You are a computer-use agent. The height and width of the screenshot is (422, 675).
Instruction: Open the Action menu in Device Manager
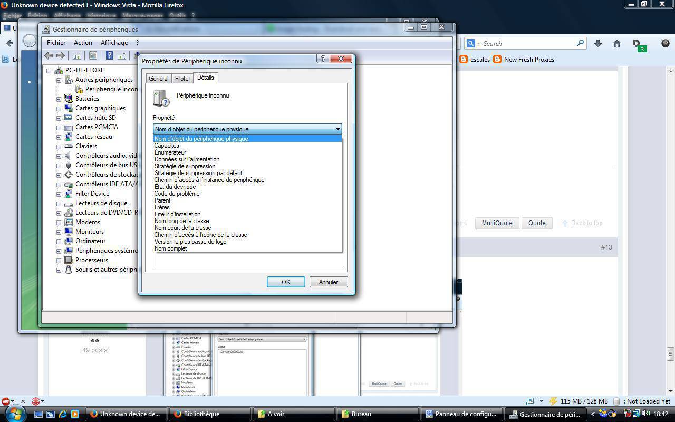click(x=83, y=43)
